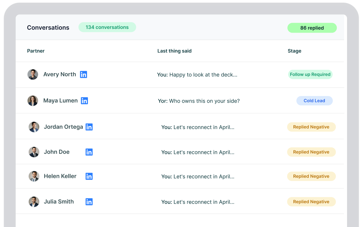Click the Partner column header
This screenshot has height=227, width=363.
pos(36,51)
